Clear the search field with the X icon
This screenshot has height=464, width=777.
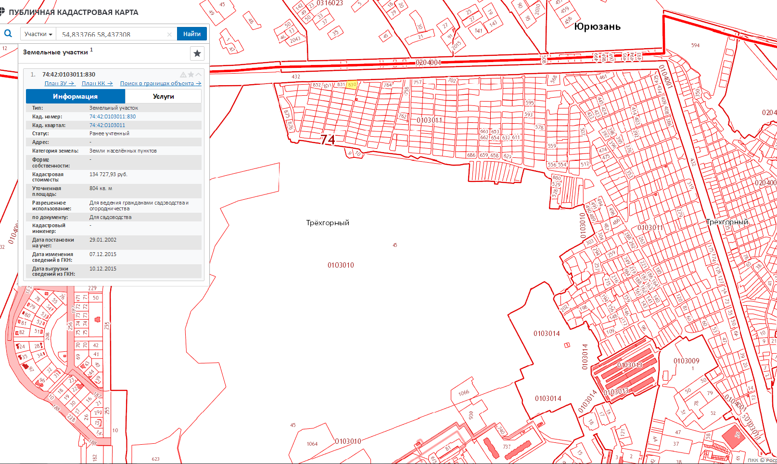[169, 34]
